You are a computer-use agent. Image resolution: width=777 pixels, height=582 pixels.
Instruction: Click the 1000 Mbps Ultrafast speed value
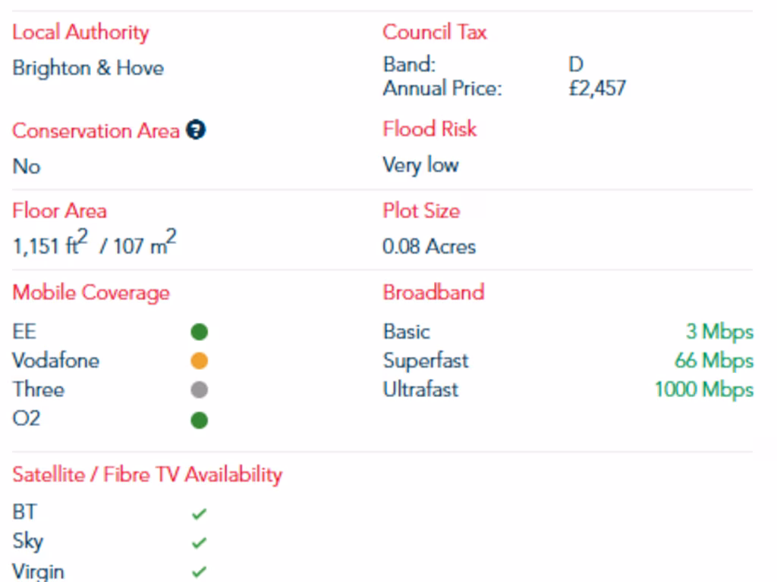click(x=704, y=390)
